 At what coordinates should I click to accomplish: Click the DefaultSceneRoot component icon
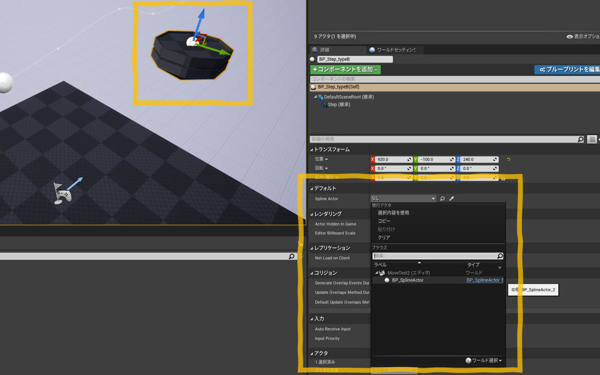320,97
